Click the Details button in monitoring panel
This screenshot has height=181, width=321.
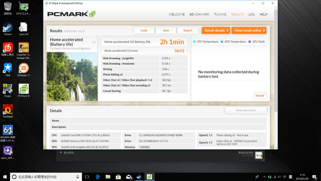coord(260,96)
